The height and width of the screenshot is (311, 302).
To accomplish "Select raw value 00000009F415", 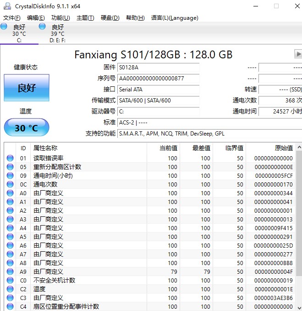I will click(274, 228).
